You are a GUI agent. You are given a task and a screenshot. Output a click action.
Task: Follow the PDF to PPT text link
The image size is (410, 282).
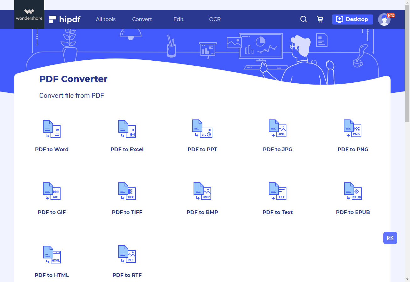click(x=202, y=149)
